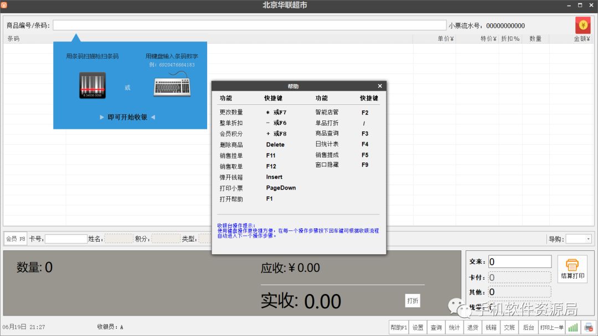
Task: Open 设置 from the bottom bar
Action: (x=417, y=327)
